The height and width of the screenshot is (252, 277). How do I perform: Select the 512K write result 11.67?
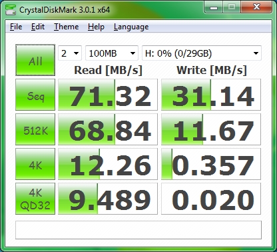click(x=211, y=129)
